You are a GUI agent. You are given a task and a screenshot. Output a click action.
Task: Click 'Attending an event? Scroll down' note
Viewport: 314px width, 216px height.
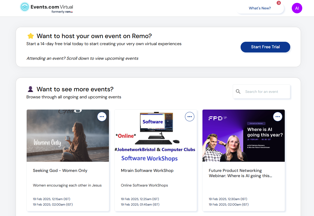point(83,58)
